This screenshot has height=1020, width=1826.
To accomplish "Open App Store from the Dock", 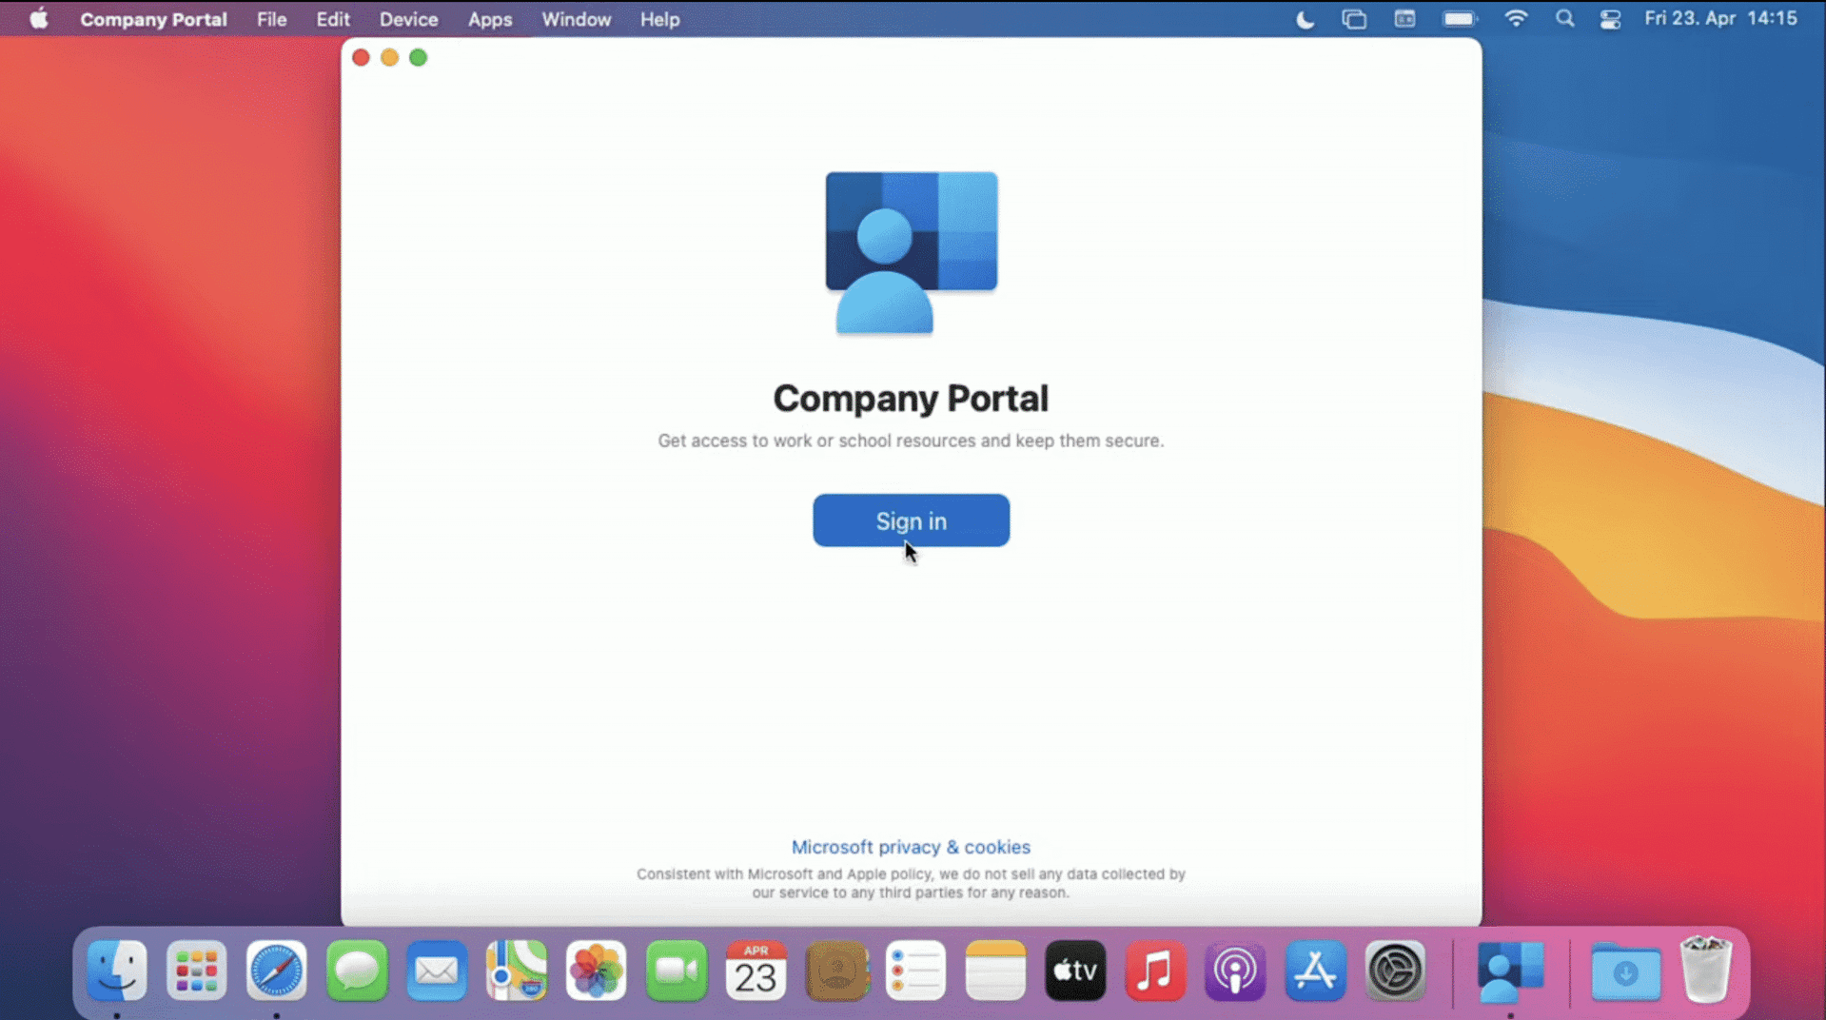I will tap(1315, 971).
